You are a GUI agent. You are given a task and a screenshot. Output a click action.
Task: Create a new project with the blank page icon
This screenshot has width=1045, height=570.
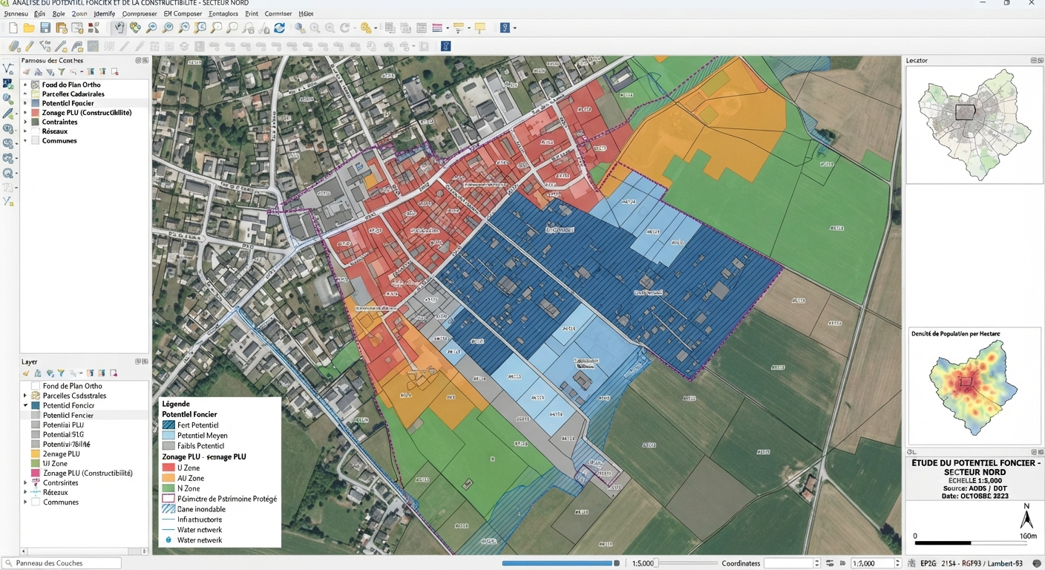pyautogui.click(x=13, y=28)
